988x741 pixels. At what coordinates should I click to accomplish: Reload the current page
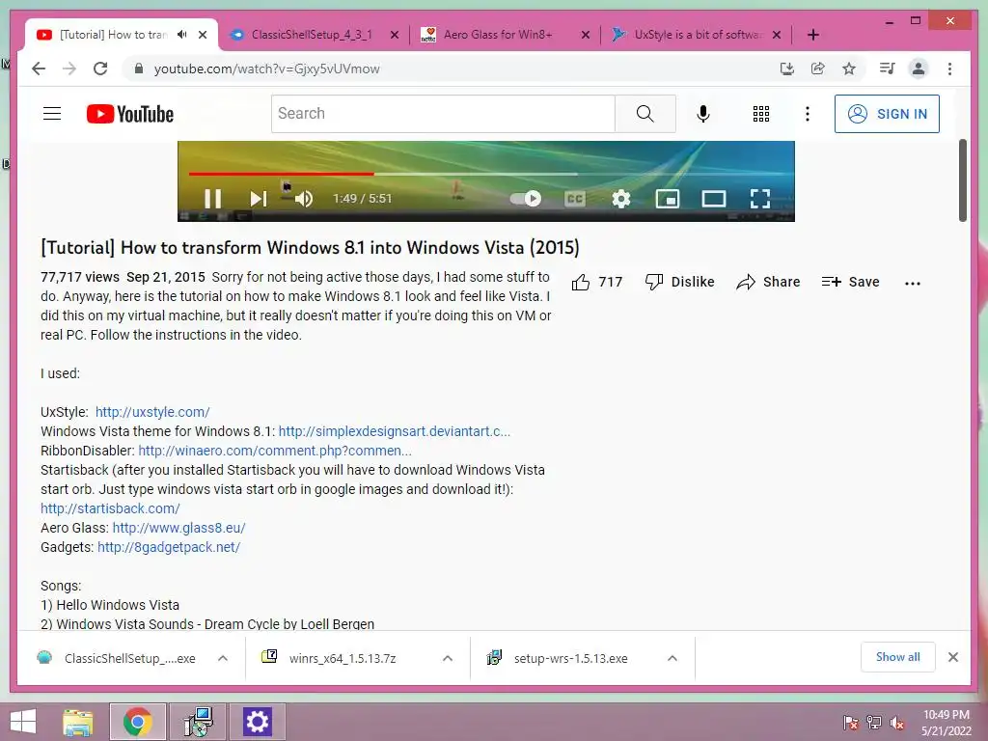click(100, 69)
